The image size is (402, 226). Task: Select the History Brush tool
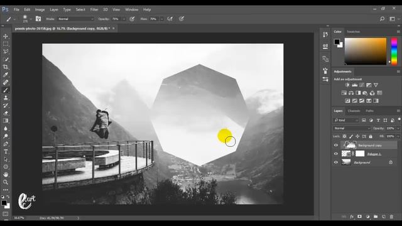(6, 105)
